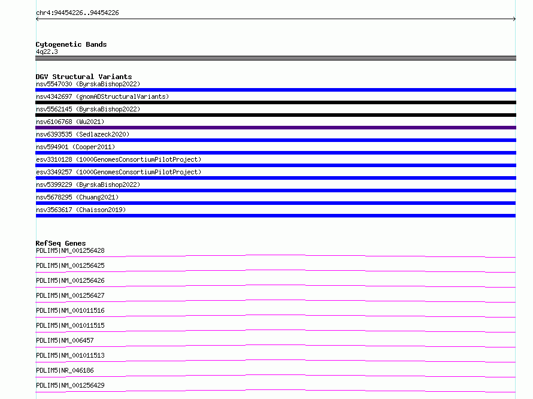This screenshot has width=533, height=399.
Task: Click the RefSeq Genes track heading
Action: pyautogui.click(x=60, y=243)
